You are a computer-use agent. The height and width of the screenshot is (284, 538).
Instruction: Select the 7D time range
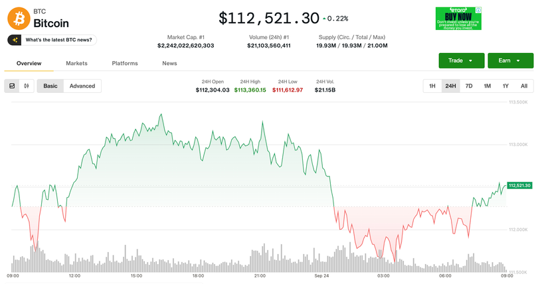click(469, 86)
